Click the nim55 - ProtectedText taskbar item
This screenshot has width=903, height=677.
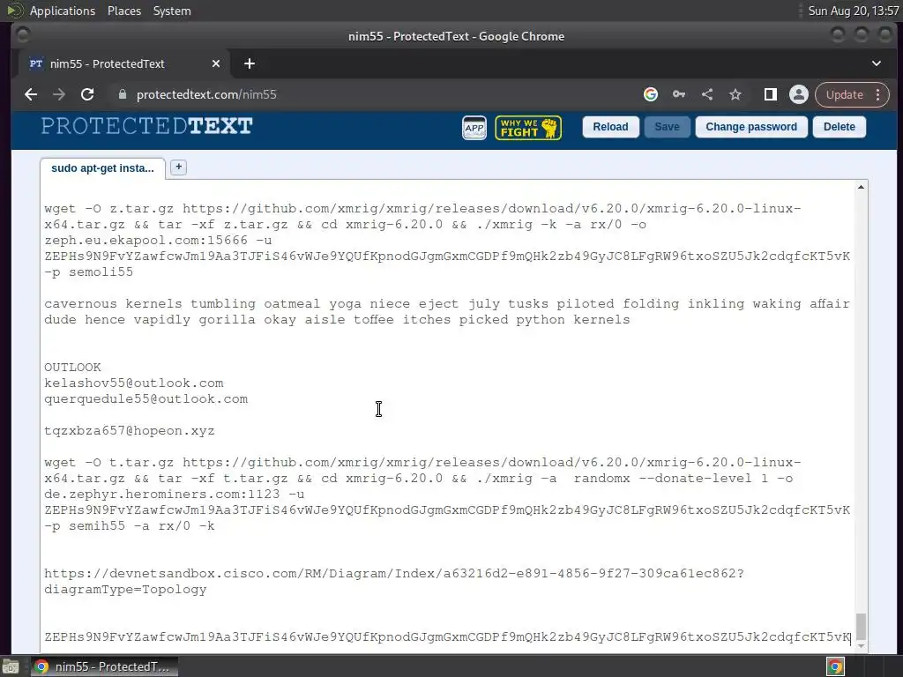coord(104,666)
